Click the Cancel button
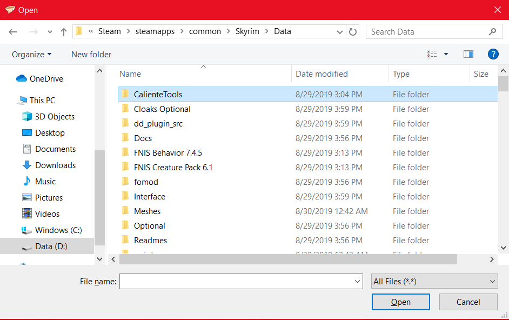This screenshot has width=509, height=320. [468, 302]
